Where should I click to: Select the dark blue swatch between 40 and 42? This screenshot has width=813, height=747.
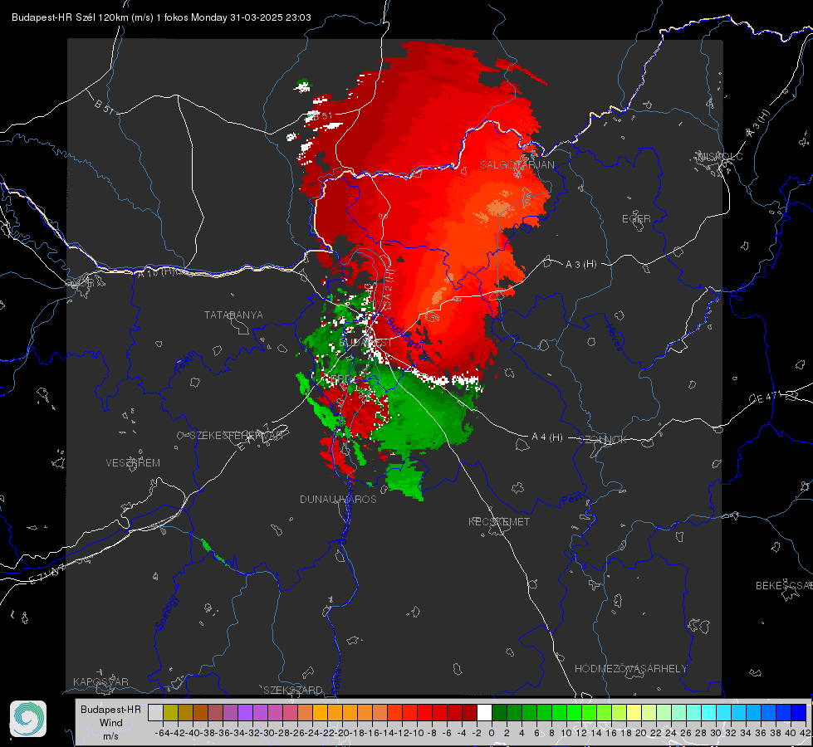(799, 712)
